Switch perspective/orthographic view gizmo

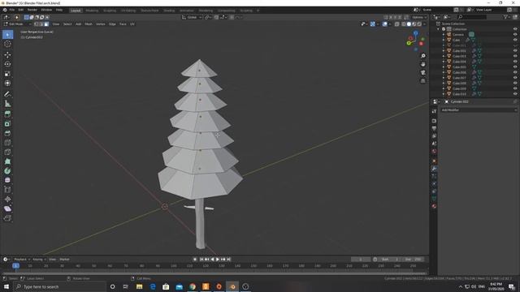click(x=423, y=81)
